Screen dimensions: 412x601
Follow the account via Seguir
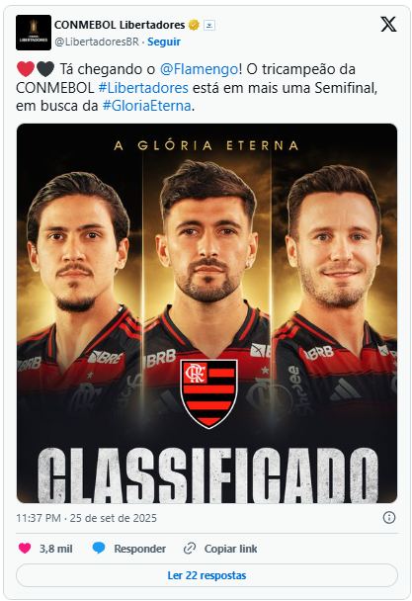tap(164, 42)
